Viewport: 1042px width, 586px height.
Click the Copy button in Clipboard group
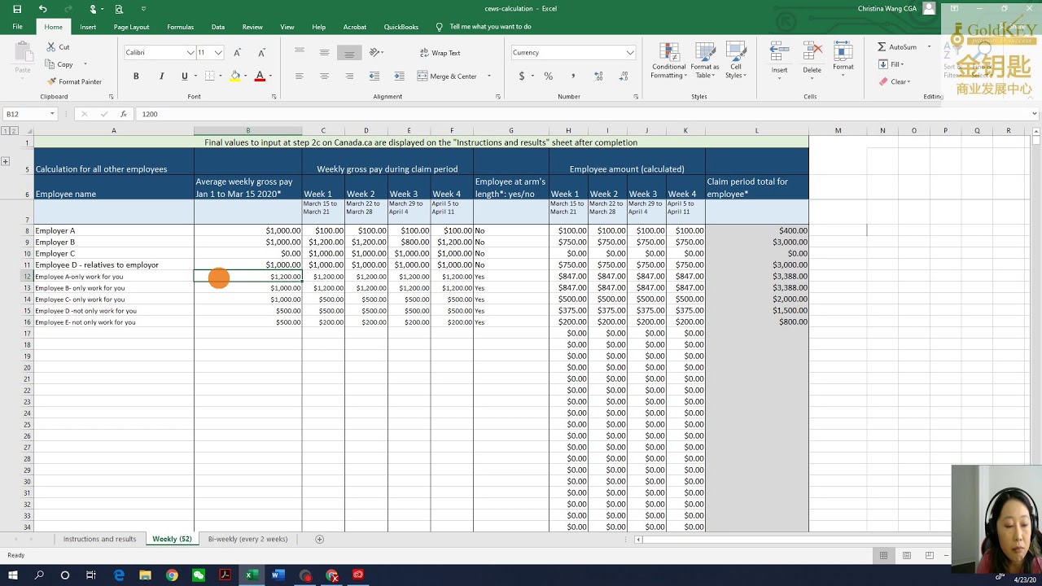60,64
